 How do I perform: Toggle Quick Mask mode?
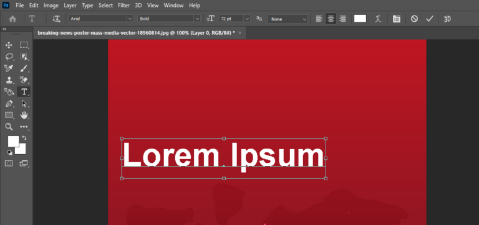coord(9,163)
